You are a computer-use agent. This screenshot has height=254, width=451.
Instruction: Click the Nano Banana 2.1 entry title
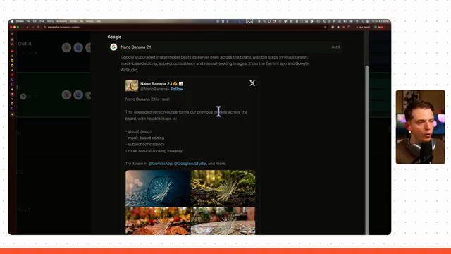(136, 47)
